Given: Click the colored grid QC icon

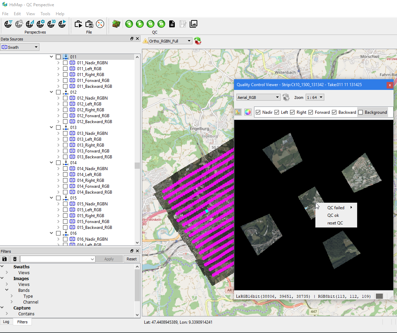Looking at the screenshot, I should point(116,24).
